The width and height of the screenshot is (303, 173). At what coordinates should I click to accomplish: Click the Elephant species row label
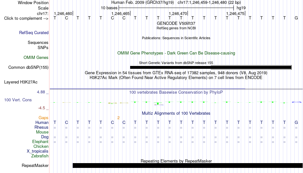pos(40,142)
